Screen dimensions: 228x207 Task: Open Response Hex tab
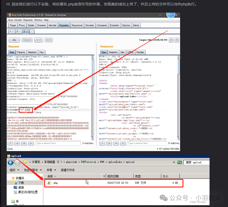122,52
